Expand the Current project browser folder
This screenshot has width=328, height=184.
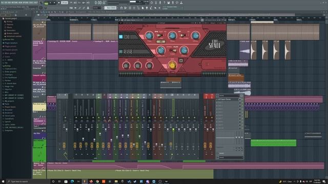(11, 18)
